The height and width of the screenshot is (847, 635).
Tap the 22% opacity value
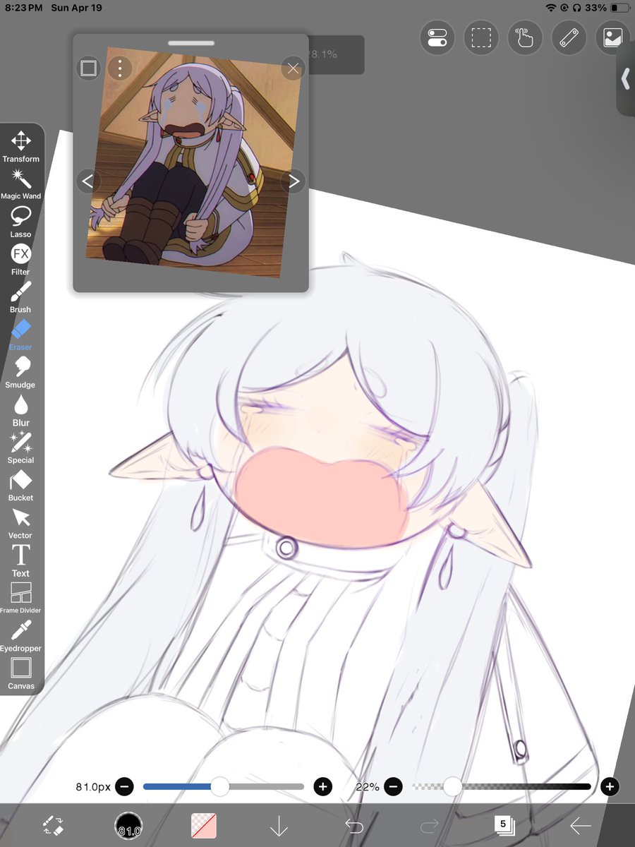(368, 786)
